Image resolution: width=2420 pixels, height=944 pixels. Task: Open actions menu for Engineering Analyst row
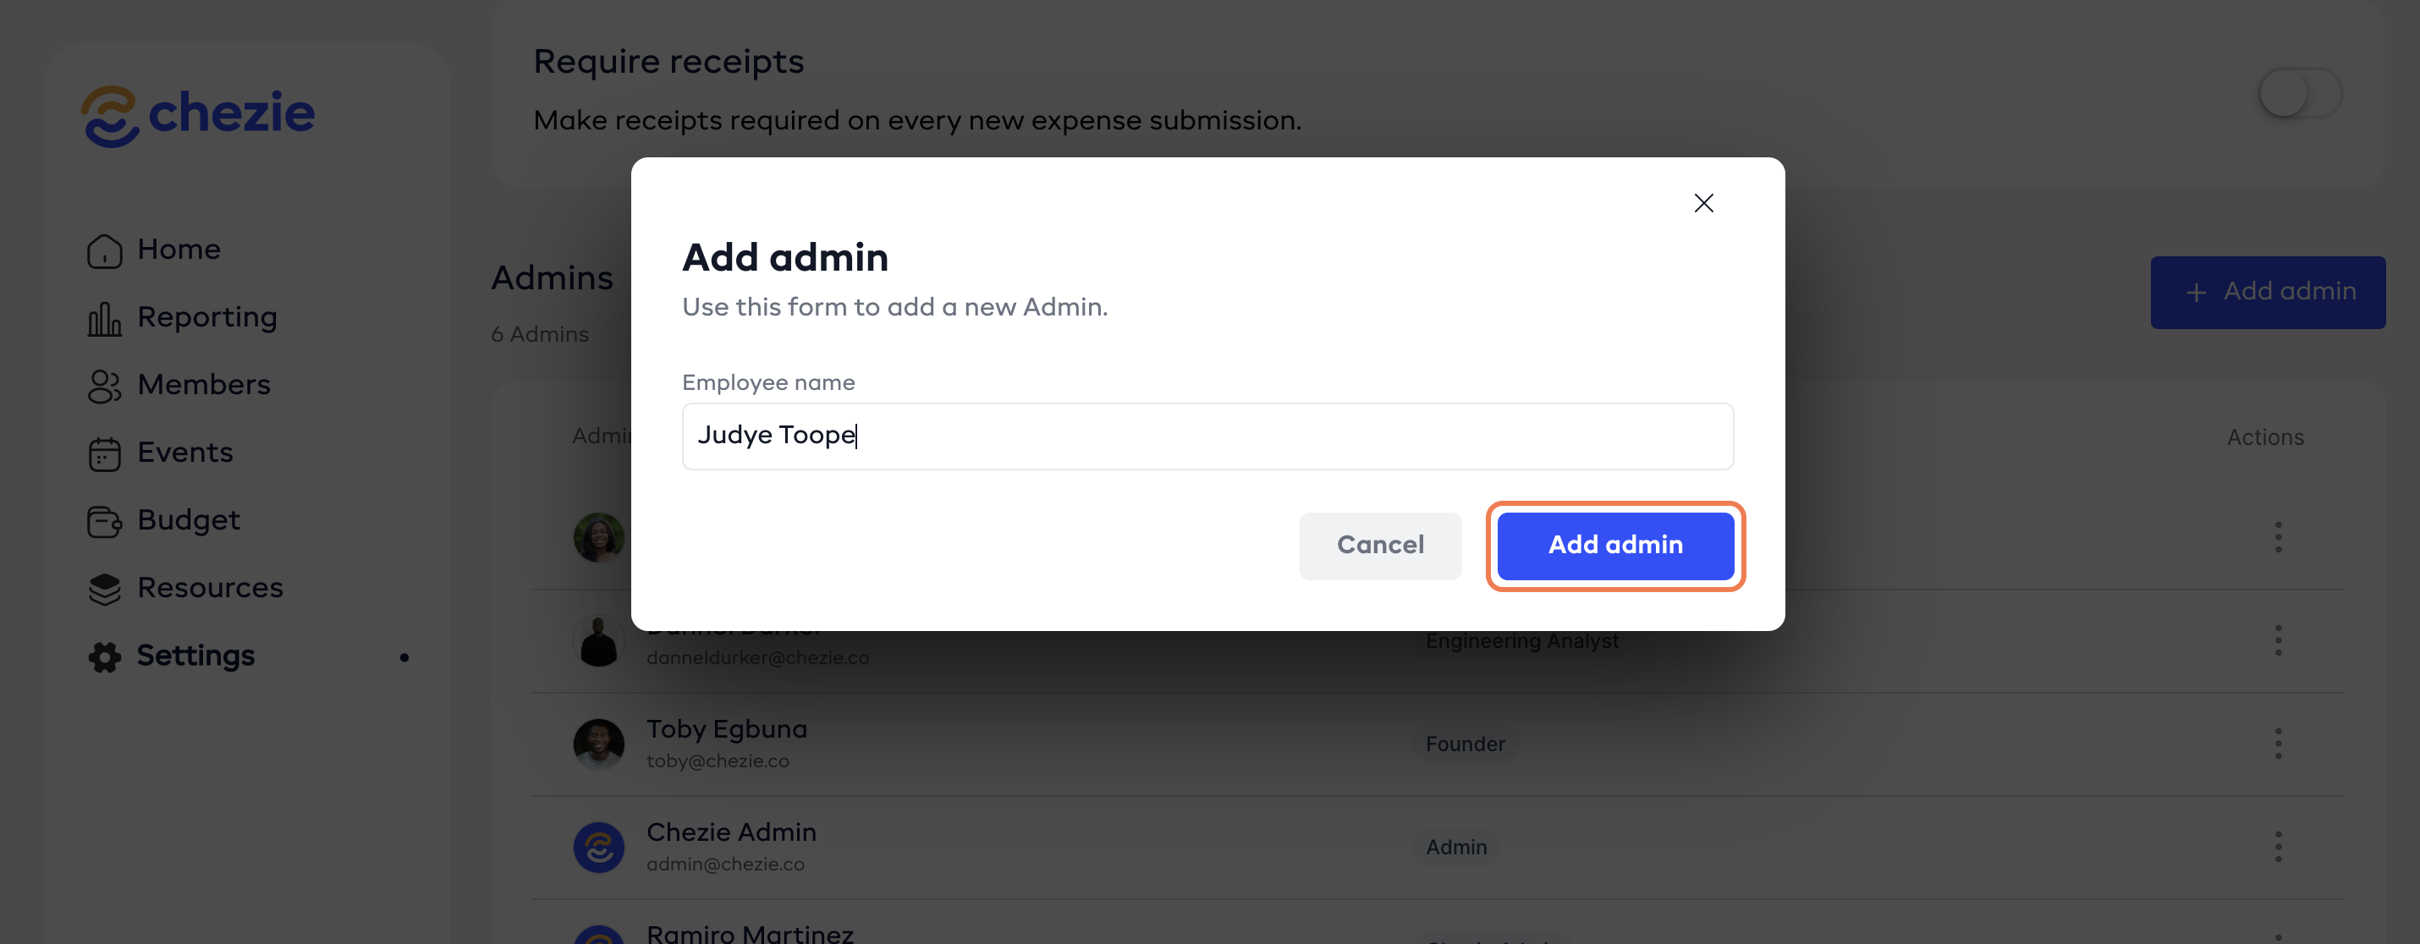2277,640
